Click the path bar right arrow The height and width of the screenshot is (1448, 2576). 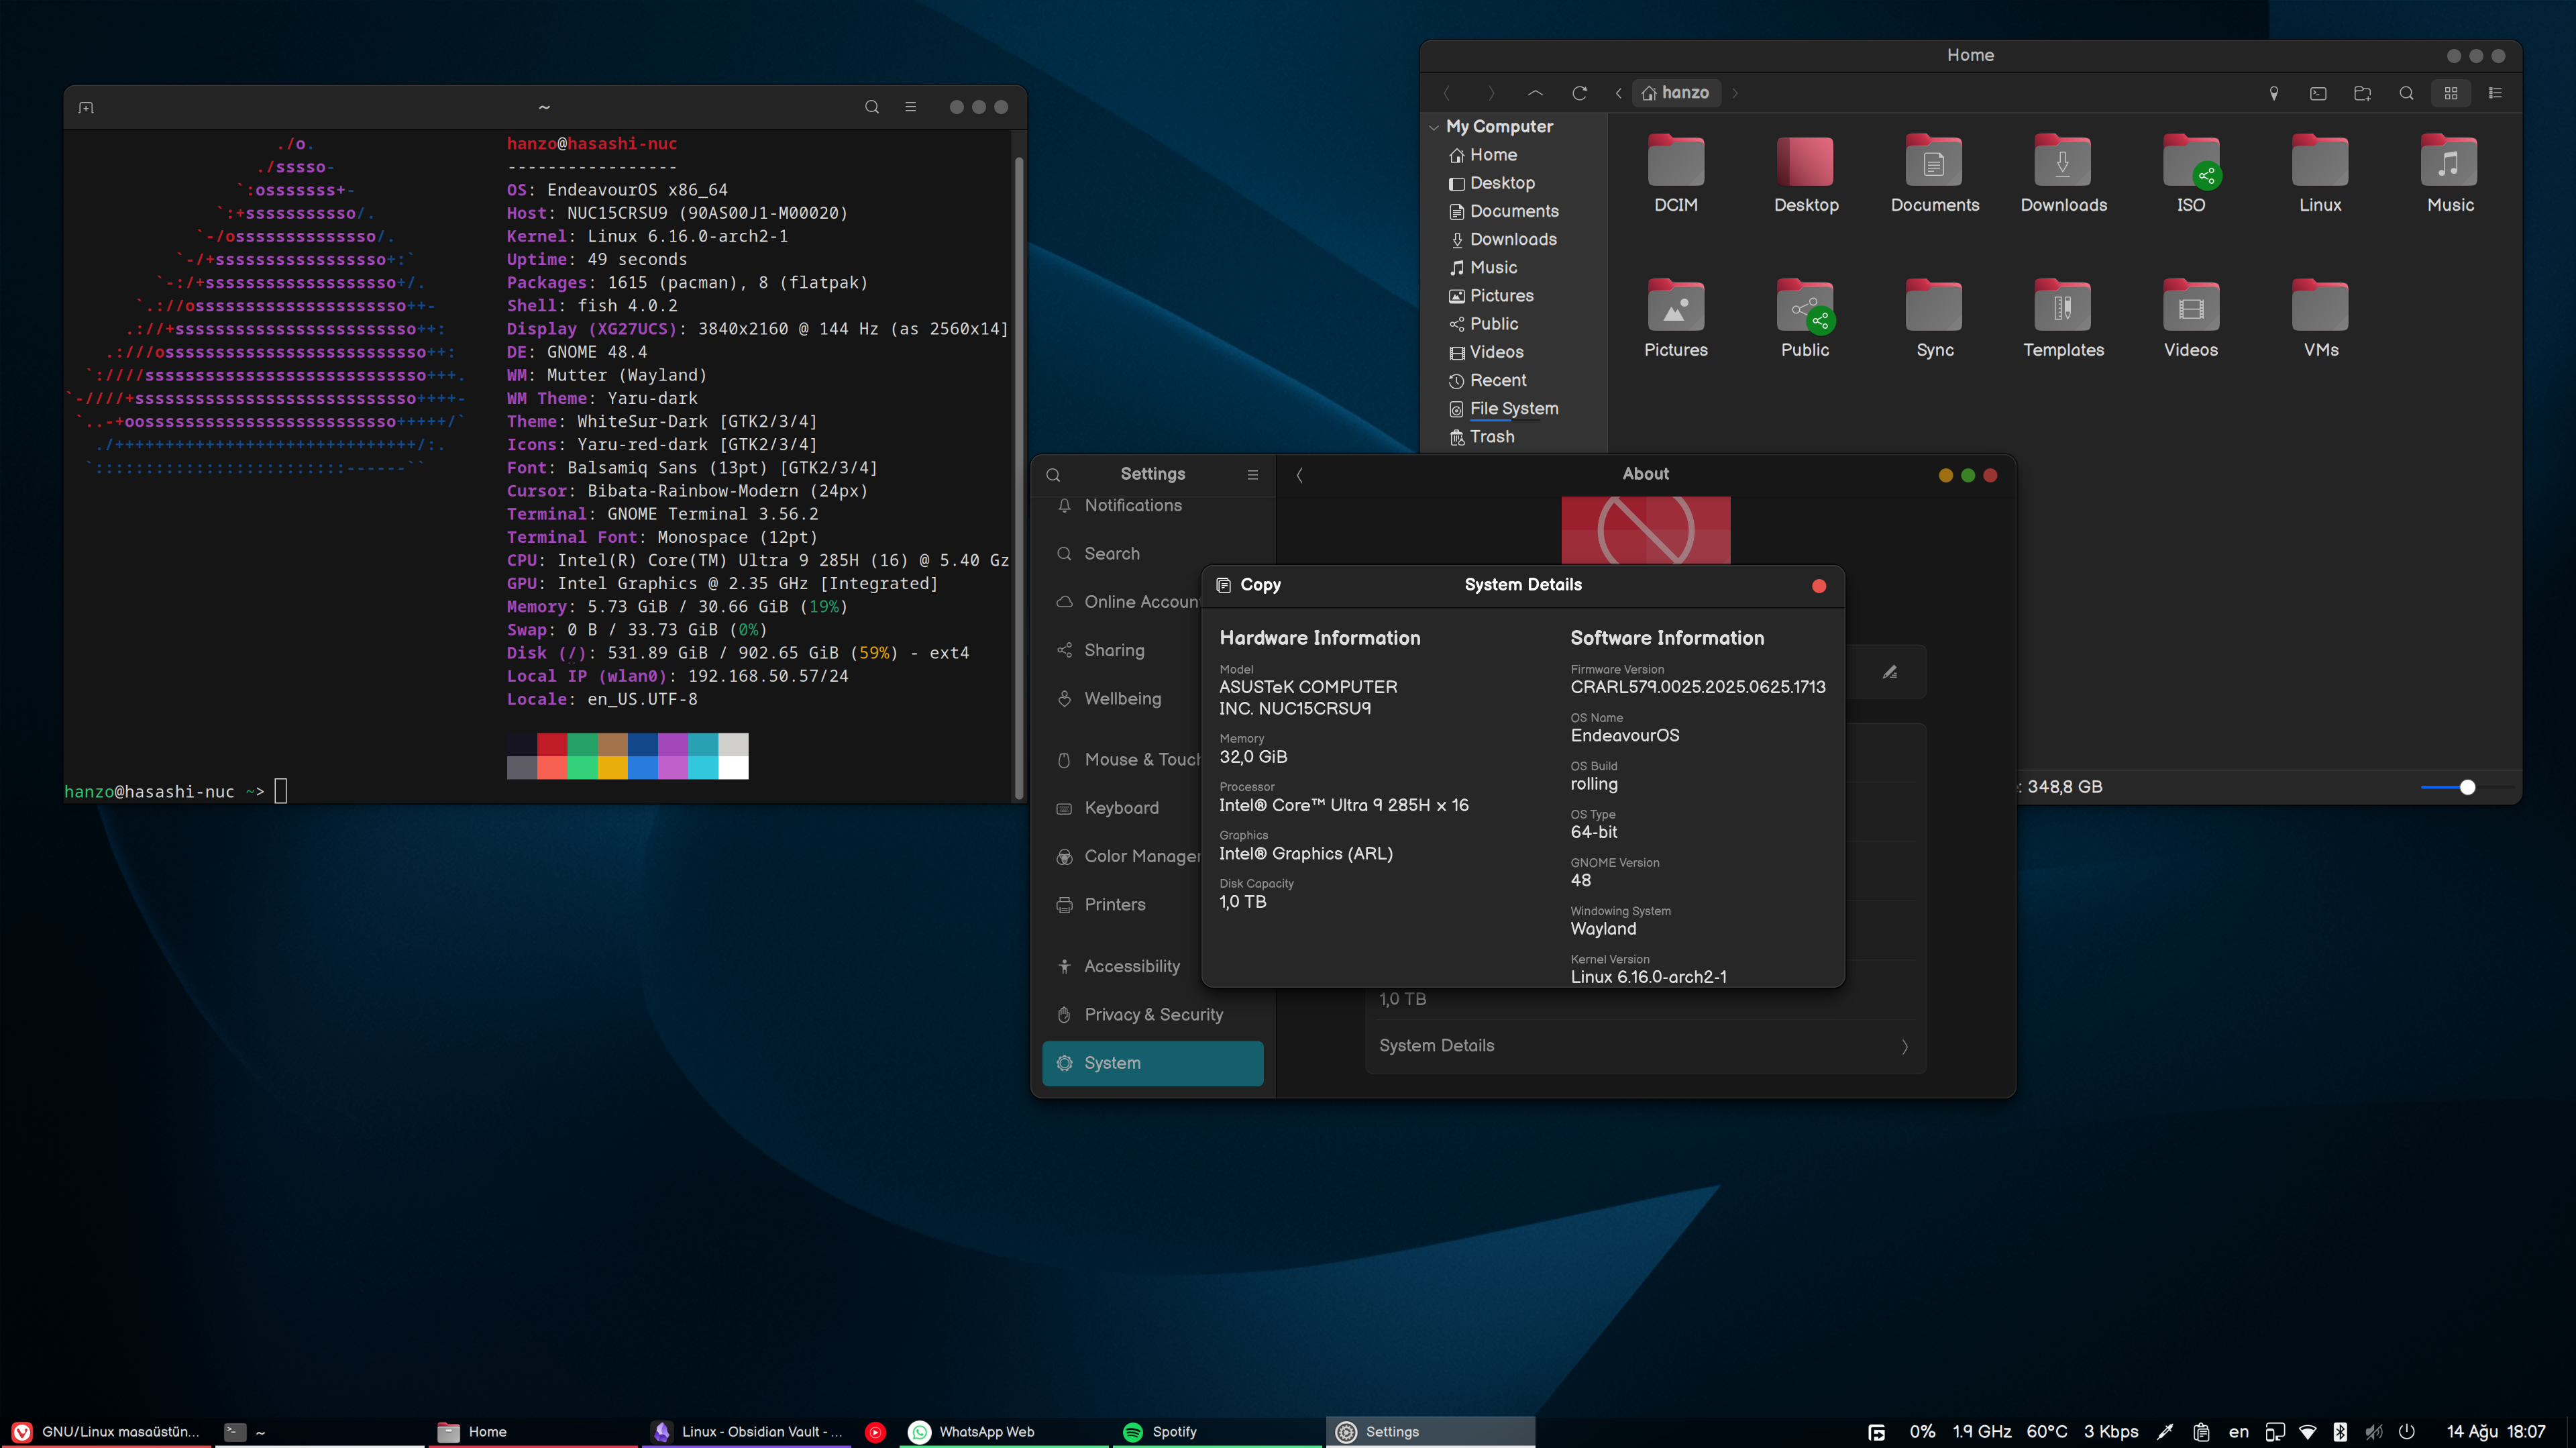(x=1735, y=93)
